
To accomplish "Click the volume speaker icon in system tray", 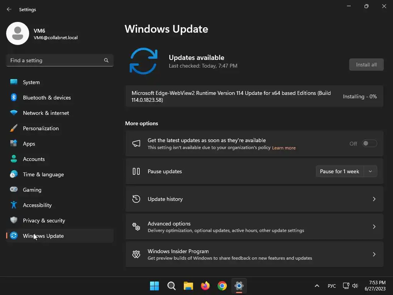I will pyautogui.click(x=355, y=286).
